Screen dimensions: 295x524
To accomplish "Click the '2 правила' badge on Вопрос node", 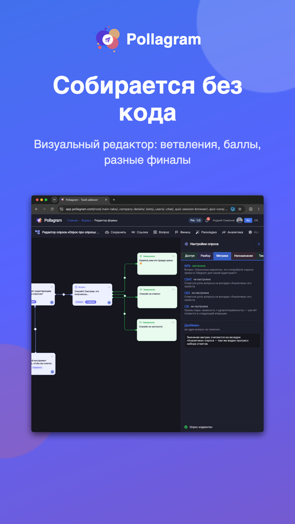I will (90, 302).
